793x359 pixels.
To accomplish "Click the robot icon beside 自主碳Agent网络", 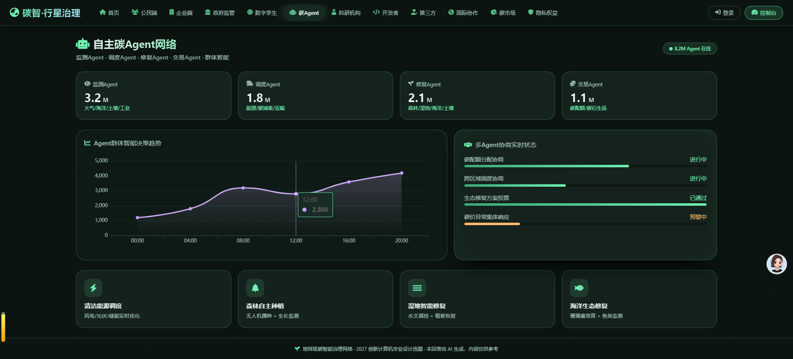I will pyautogui.click(x=83, y=44).
